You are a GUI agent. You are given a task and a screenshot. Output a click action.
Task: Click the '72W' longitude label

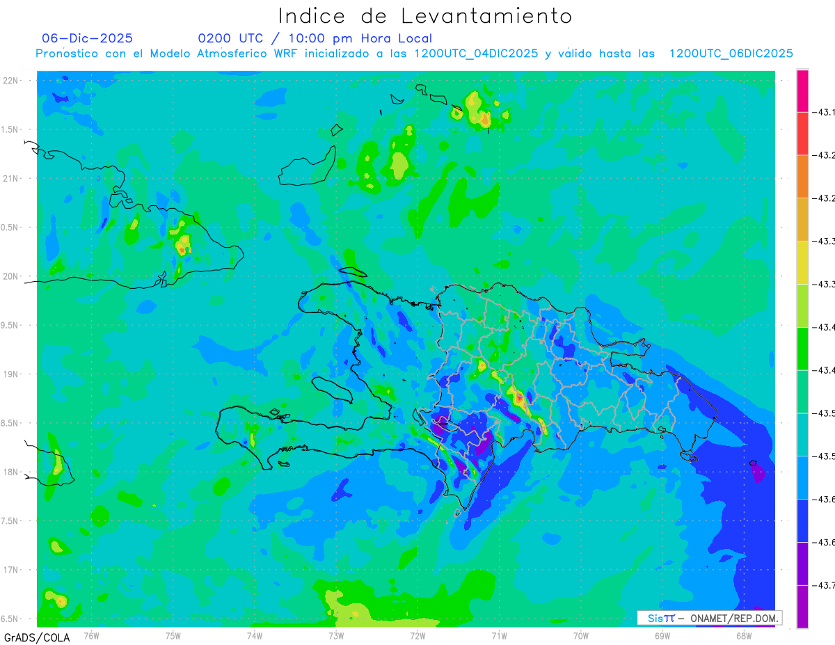[x=417, y=635]
